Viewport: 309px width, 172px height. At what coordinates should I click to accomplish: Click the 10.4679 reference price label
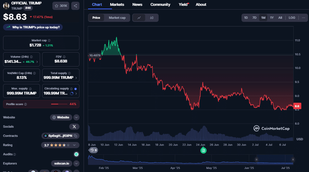[95, 55]
